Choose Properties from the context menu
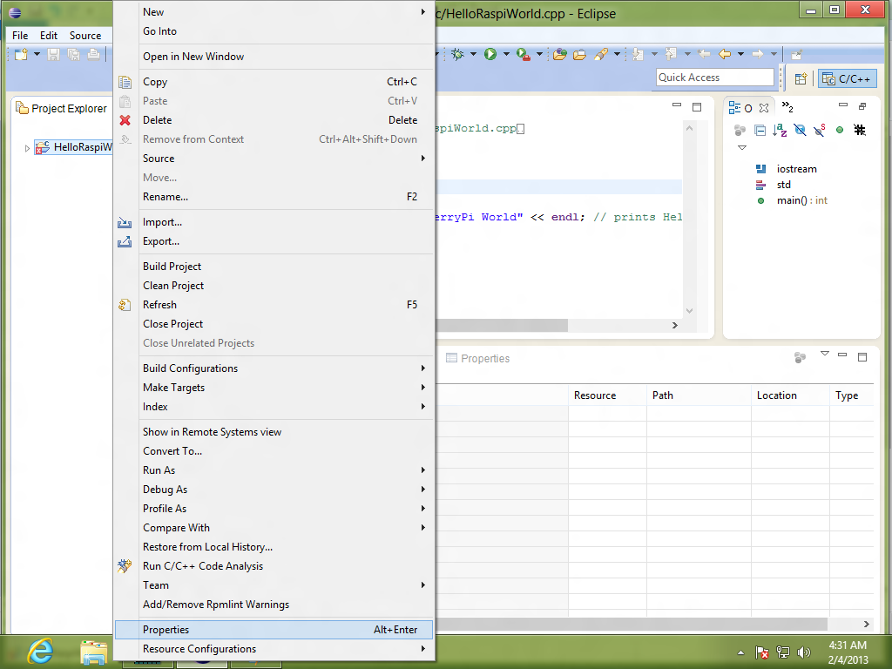 (x=274, y=630)
